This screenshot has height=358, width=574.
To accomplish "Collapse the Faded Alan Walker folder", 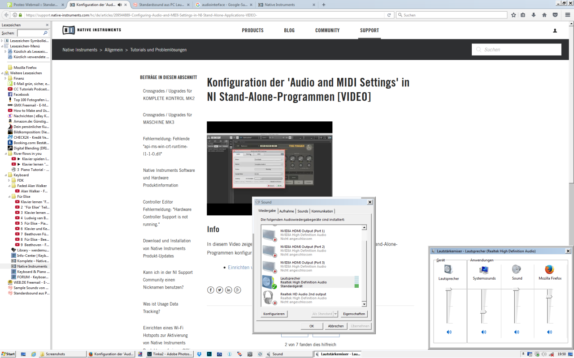I will [9, 186].
